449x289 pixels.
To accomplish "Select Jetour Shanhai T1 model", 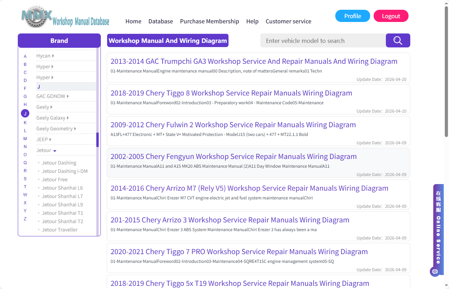I will (62, 213).
